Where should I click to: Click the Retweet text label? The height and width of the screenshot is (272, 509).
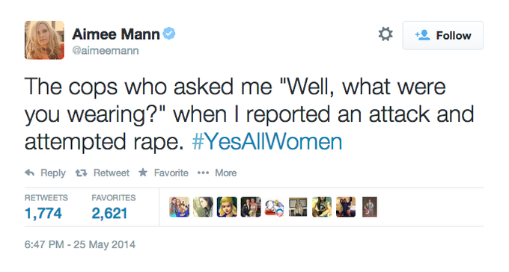click(x=112, y=173)
